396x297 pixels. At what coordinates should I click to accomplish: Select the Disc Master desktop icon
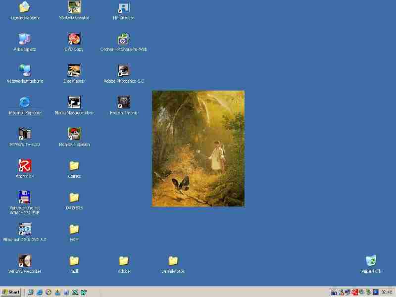[74, 71]
